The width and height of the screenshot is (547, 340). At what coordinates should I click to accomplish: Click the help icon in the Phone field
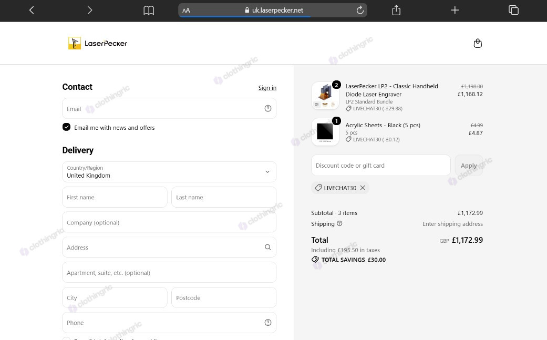pos(268,323)
